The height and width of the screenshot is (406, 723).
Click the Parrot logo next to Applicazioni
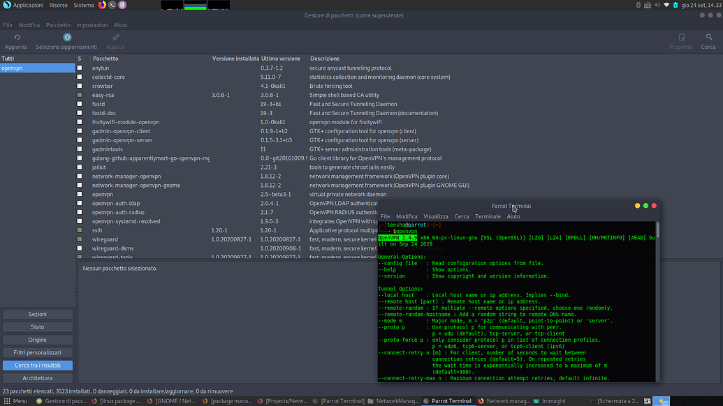tap(6, 5)
